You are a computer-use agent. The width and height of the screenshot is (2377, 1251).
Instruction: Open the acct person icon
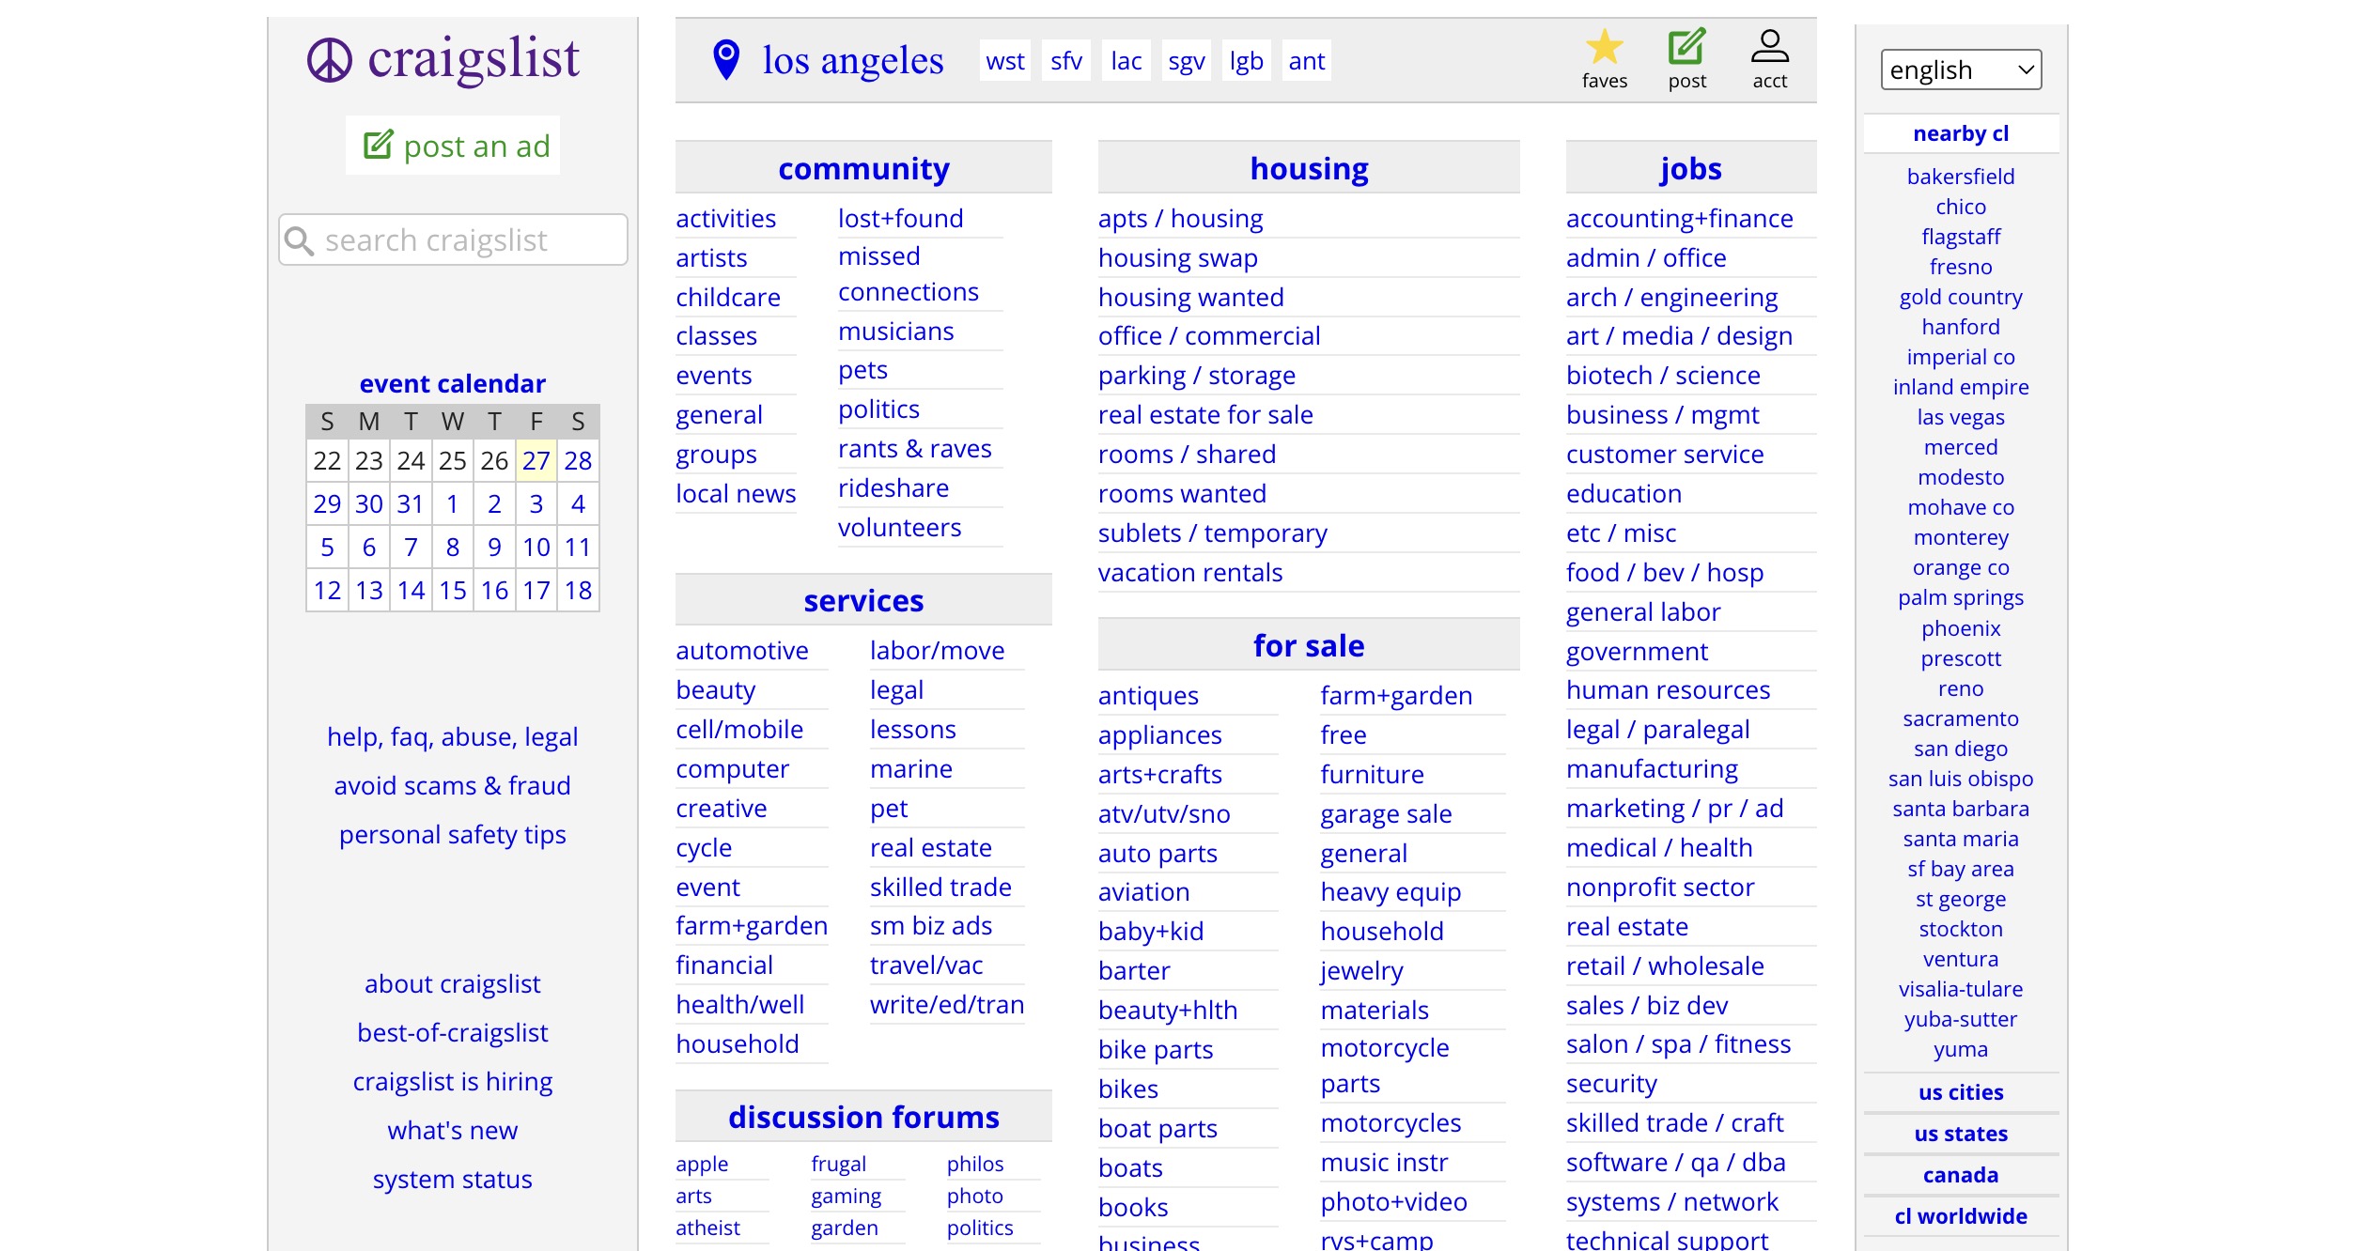pyautogui.click(x=1769, y=48)
